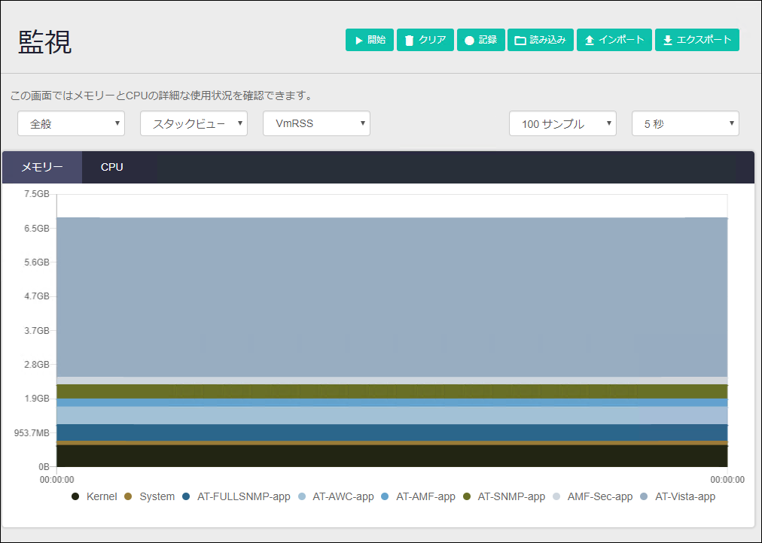Click the play icon on 開始 button
This screenshot has height=543, width=762.
tap(358, 41)
